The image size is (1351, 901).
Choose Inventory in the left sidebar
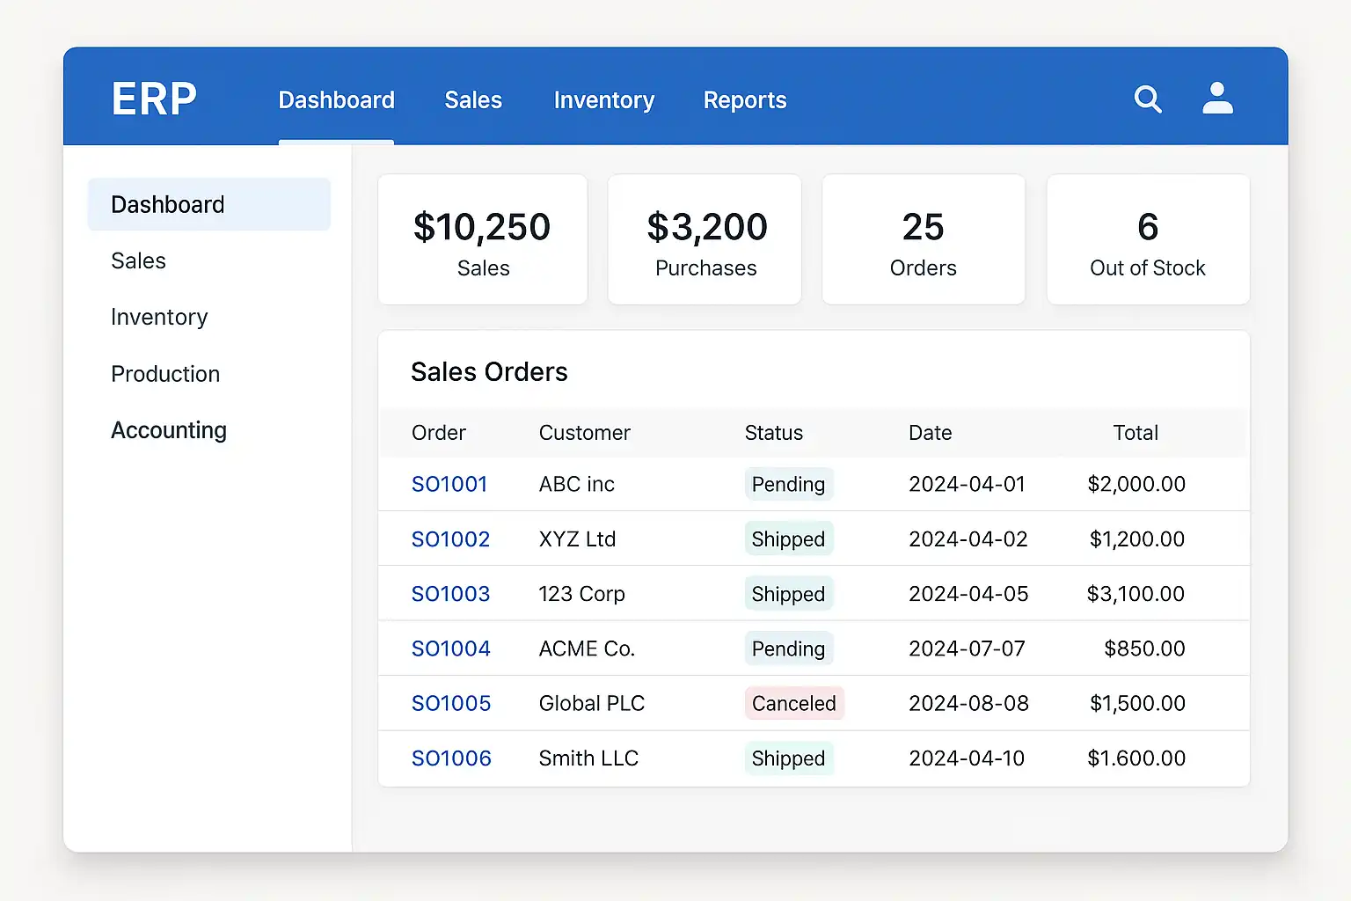click(159, 317)
